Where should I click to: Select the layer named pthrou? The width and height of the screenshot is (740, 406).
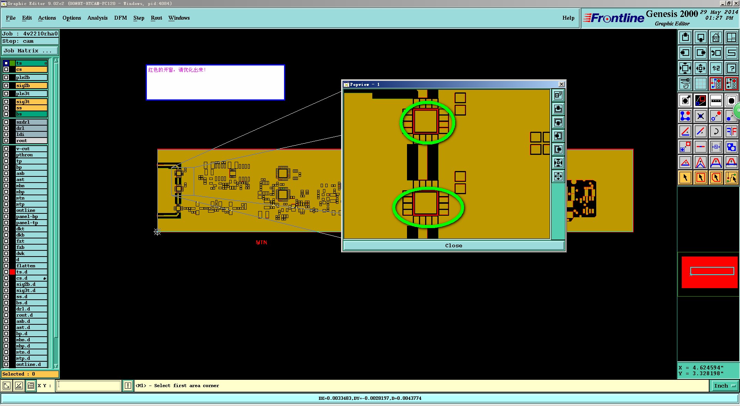[31, 155]
